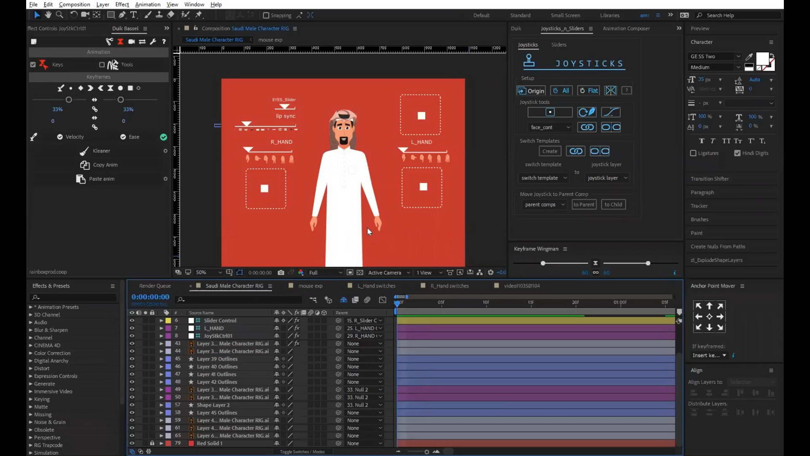Image resolution: width=810 pixels, height=456 pixels.
Task: Click the eyedropper in Character panel
Action: click(749, 56)
